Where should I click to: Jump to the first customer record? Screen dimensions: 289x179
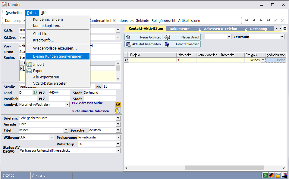247,20
